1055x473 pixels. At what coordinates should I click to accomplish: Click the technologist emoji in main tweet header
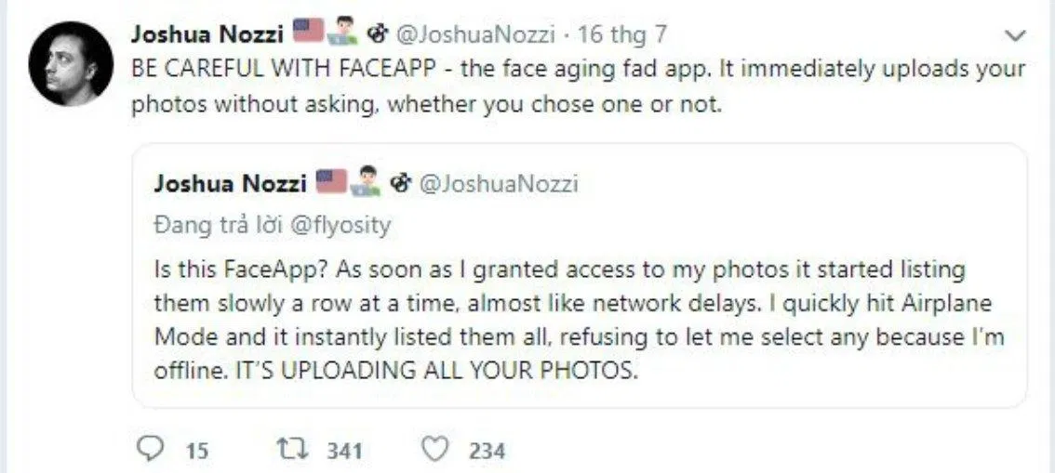(341, 33)
